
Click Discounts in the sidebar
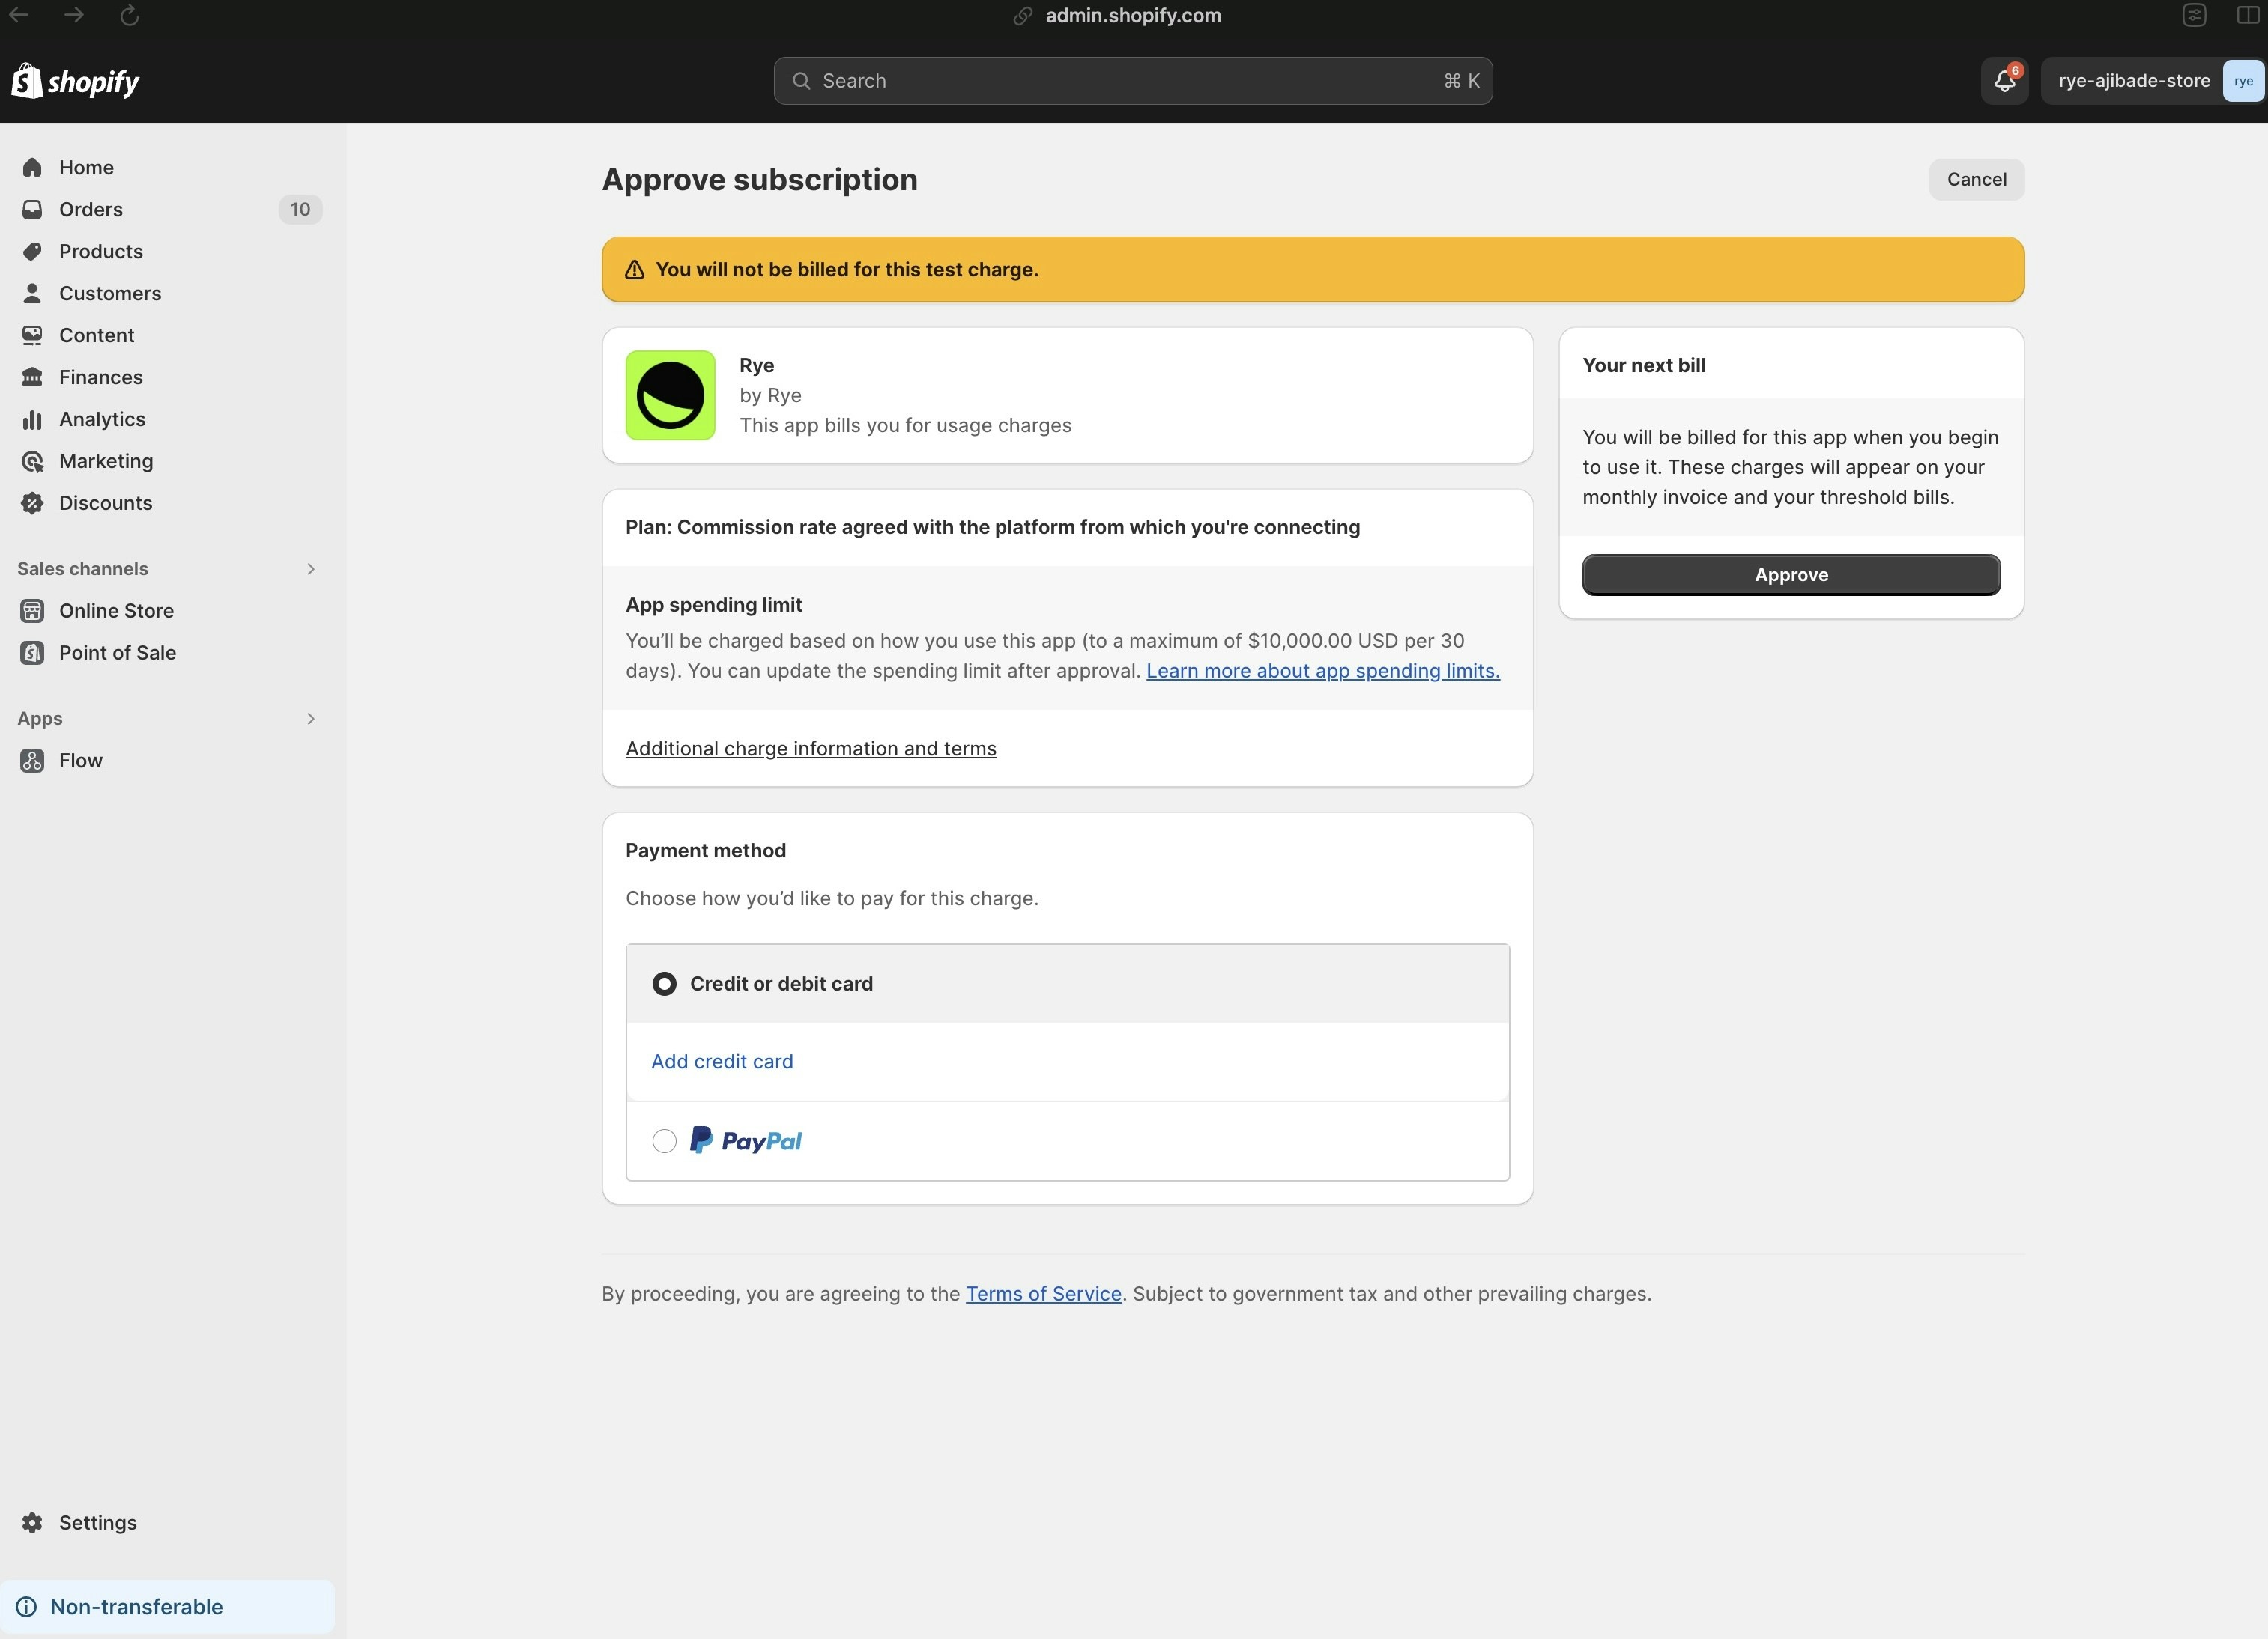click(106, 502)
